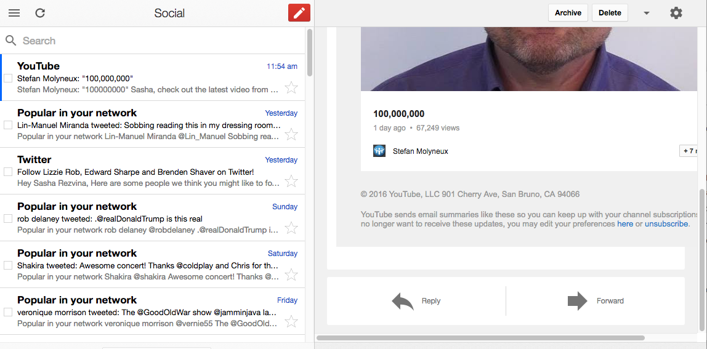Select checkbox for Lin-Manuel Miranda email

pos(8,125)
